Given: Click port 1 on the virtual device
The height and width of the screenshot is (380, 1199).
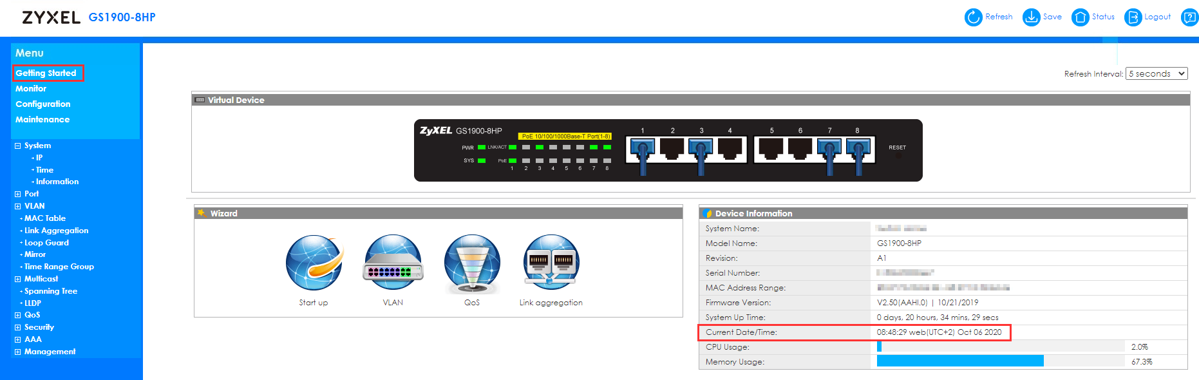Looking at the screenshot, I should click(x=642, y=149).
